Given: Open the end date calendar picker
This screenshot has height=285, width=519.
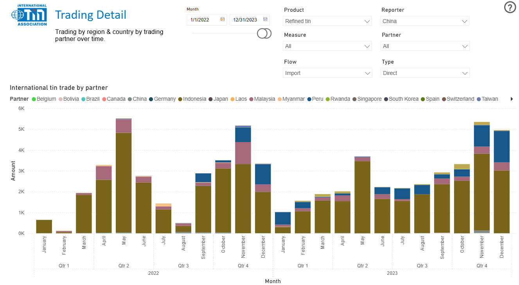Looking at the screenshot, I should pos(265,20).
